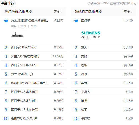Open 方太JBSD2T-Q3 product entry
This screenshot has height=125, width=139.
point(22,74)
